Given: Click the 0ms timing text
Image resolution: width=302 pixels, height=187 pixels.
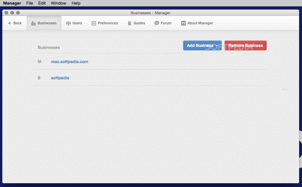Looking at the screenshot, I should point(285,89).
